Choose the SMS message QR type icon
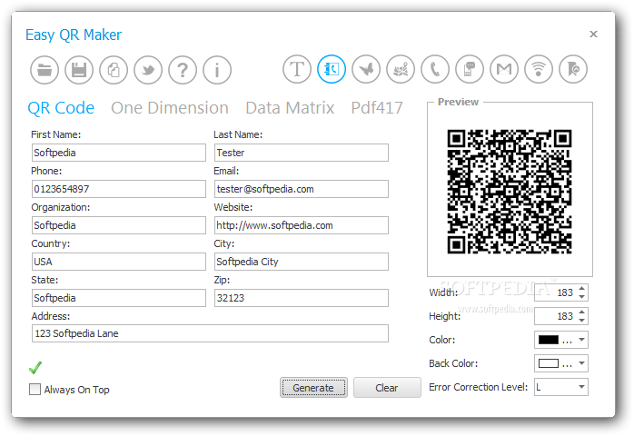Image resolution: width=634 pixels, height=436 pixels. (470, 69)
